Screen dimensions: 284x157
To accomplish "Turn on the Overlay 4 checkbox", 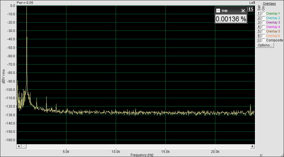I will click(x=263, y=27).
